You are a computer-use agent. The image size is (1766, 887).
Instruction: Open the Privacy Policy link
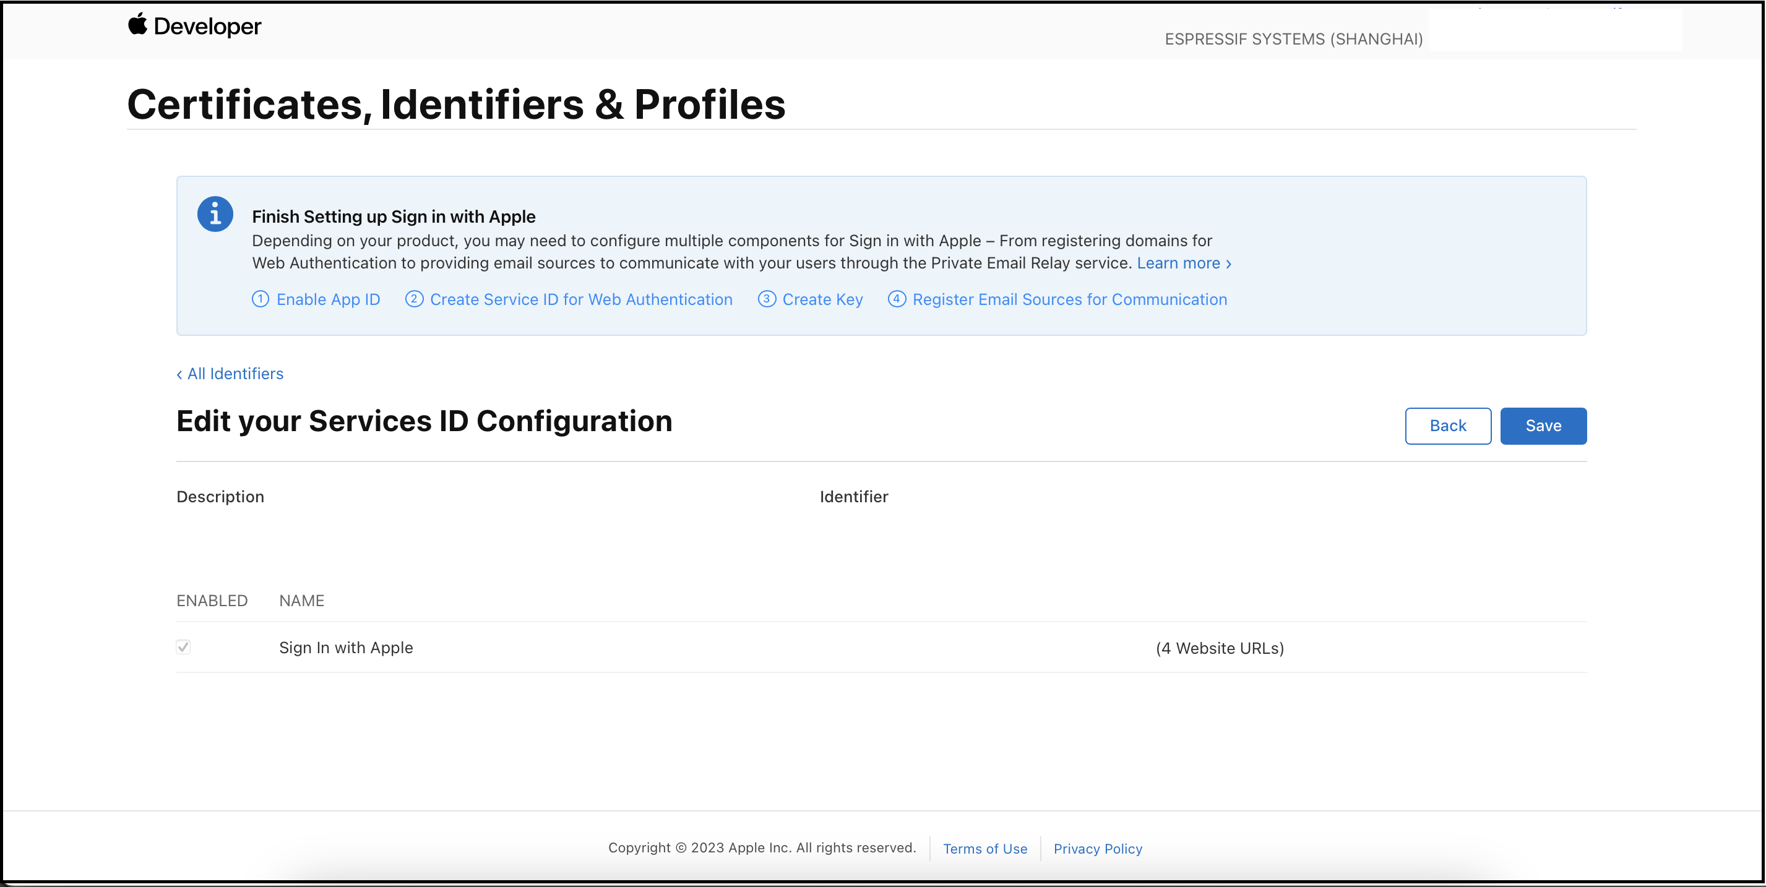point(1098,849)
